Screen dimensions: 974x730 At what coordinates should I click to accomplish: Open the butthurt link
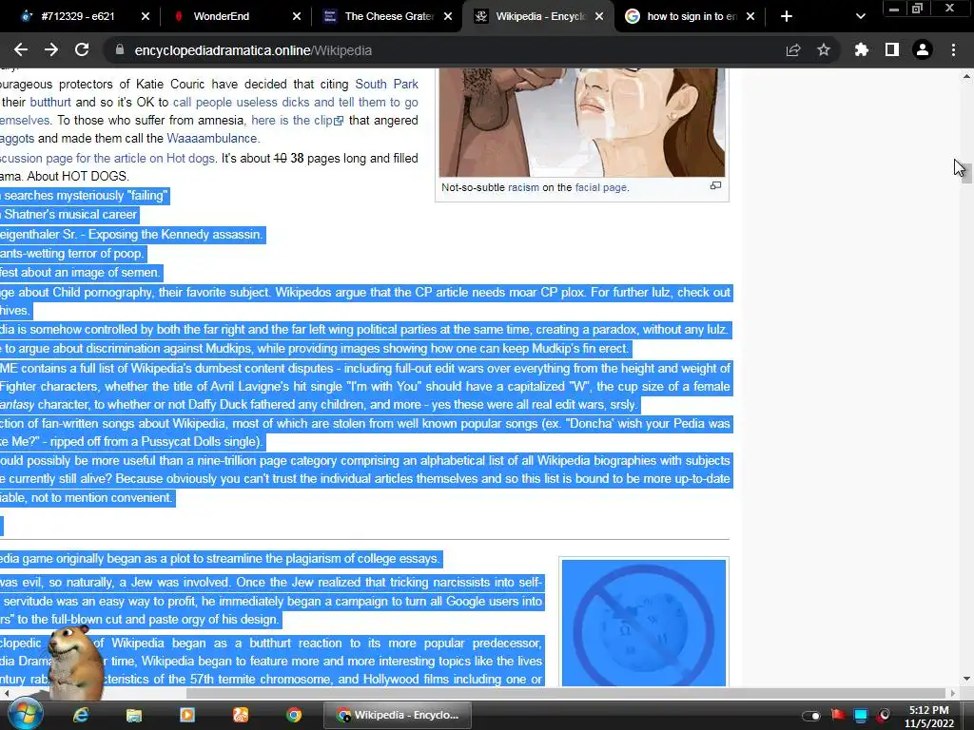tap(50, 102)
